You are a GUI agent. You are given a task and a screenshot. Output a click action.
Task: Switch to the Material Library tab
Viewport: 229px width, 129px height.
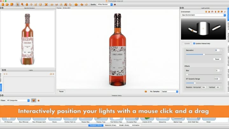coord(111,125)
